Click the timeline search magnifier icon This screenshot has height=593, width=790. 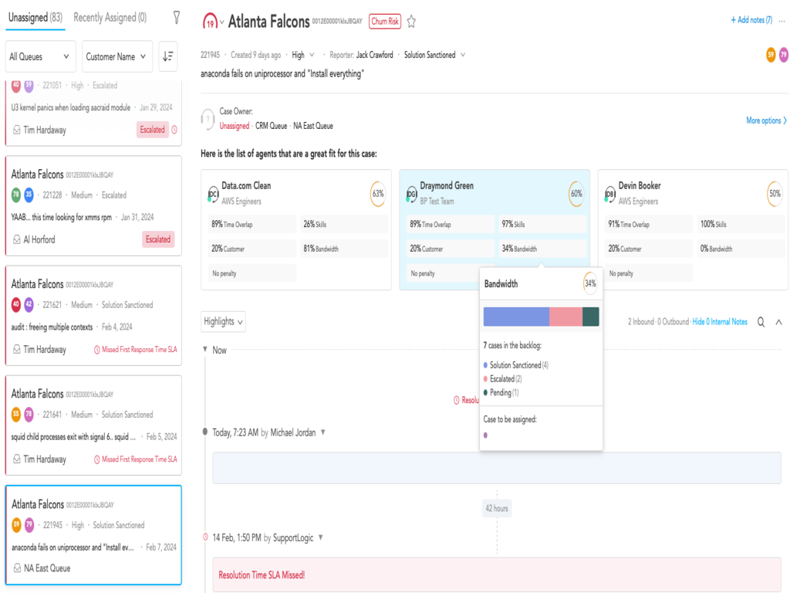761,322
